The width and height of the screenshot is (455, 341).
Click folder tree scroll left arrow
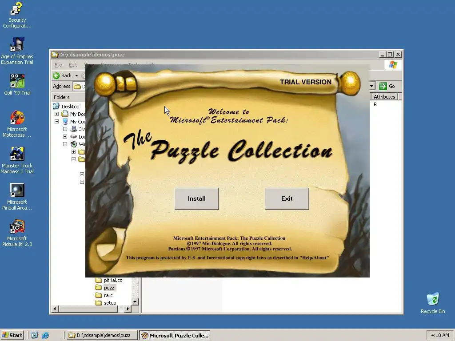(55, 309)
